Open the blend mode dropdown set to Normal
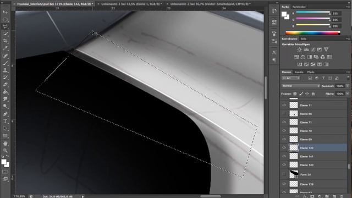The image size is (352, 198). click(x=301, y=86)
